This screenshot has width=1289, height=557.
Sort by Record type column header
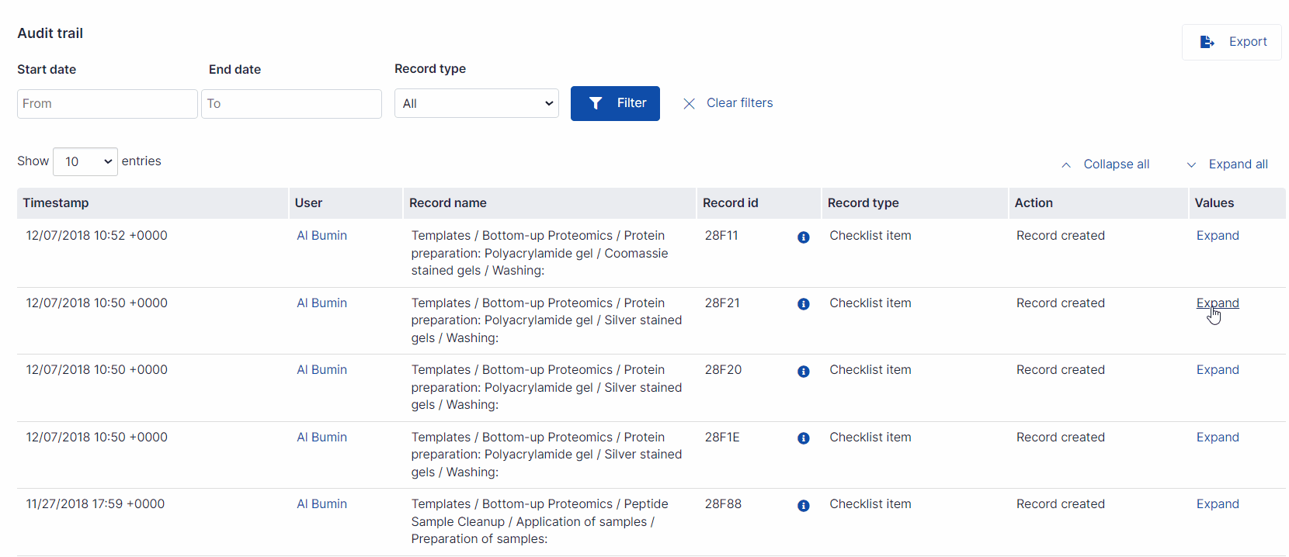tap(863, 203)
